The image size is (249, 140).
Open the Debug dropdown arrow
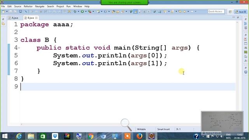[79, 12]
